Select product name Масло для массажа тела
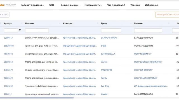179x100 pixels. pyautogui.click(x=42, y=78)
